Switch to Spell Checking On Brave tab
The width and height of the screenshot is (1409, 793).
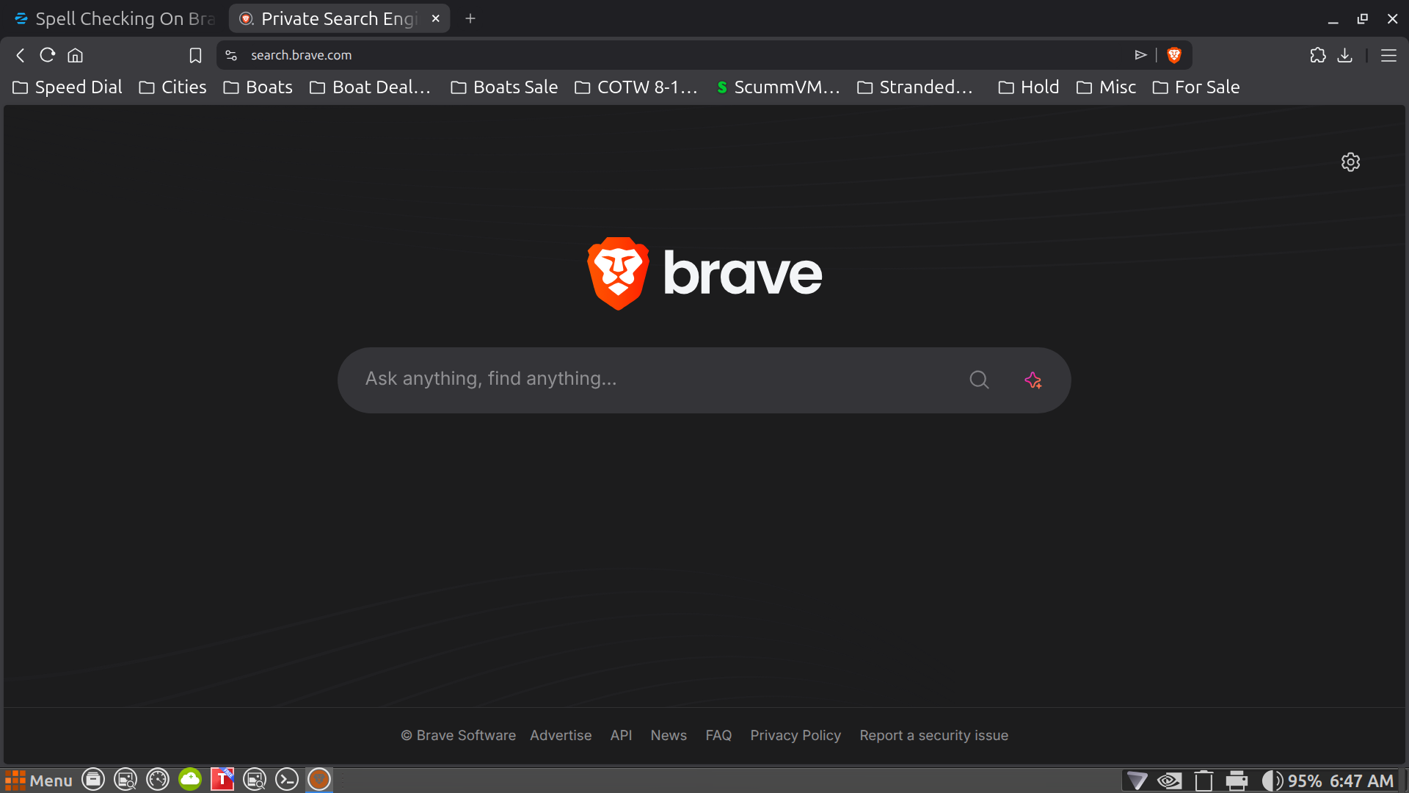115,18
